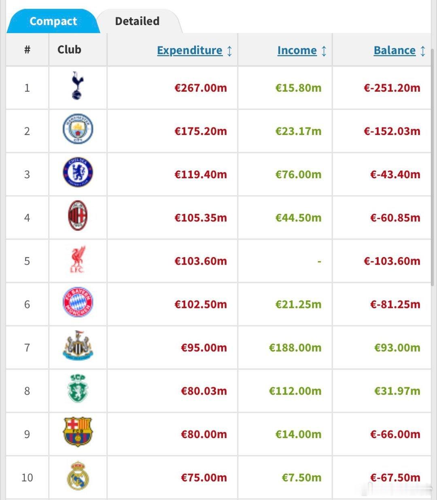Click the Tottenham Hotspur club crest

77,85
